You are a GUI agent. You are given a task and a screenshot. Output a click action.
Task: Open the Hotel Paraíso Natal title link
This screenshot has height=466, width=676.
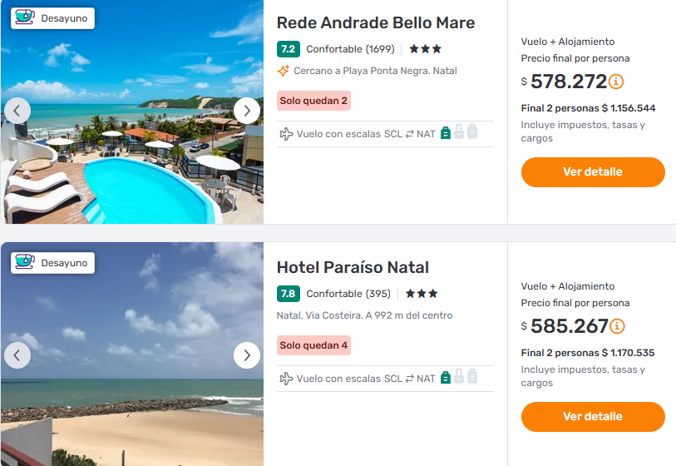353,267
